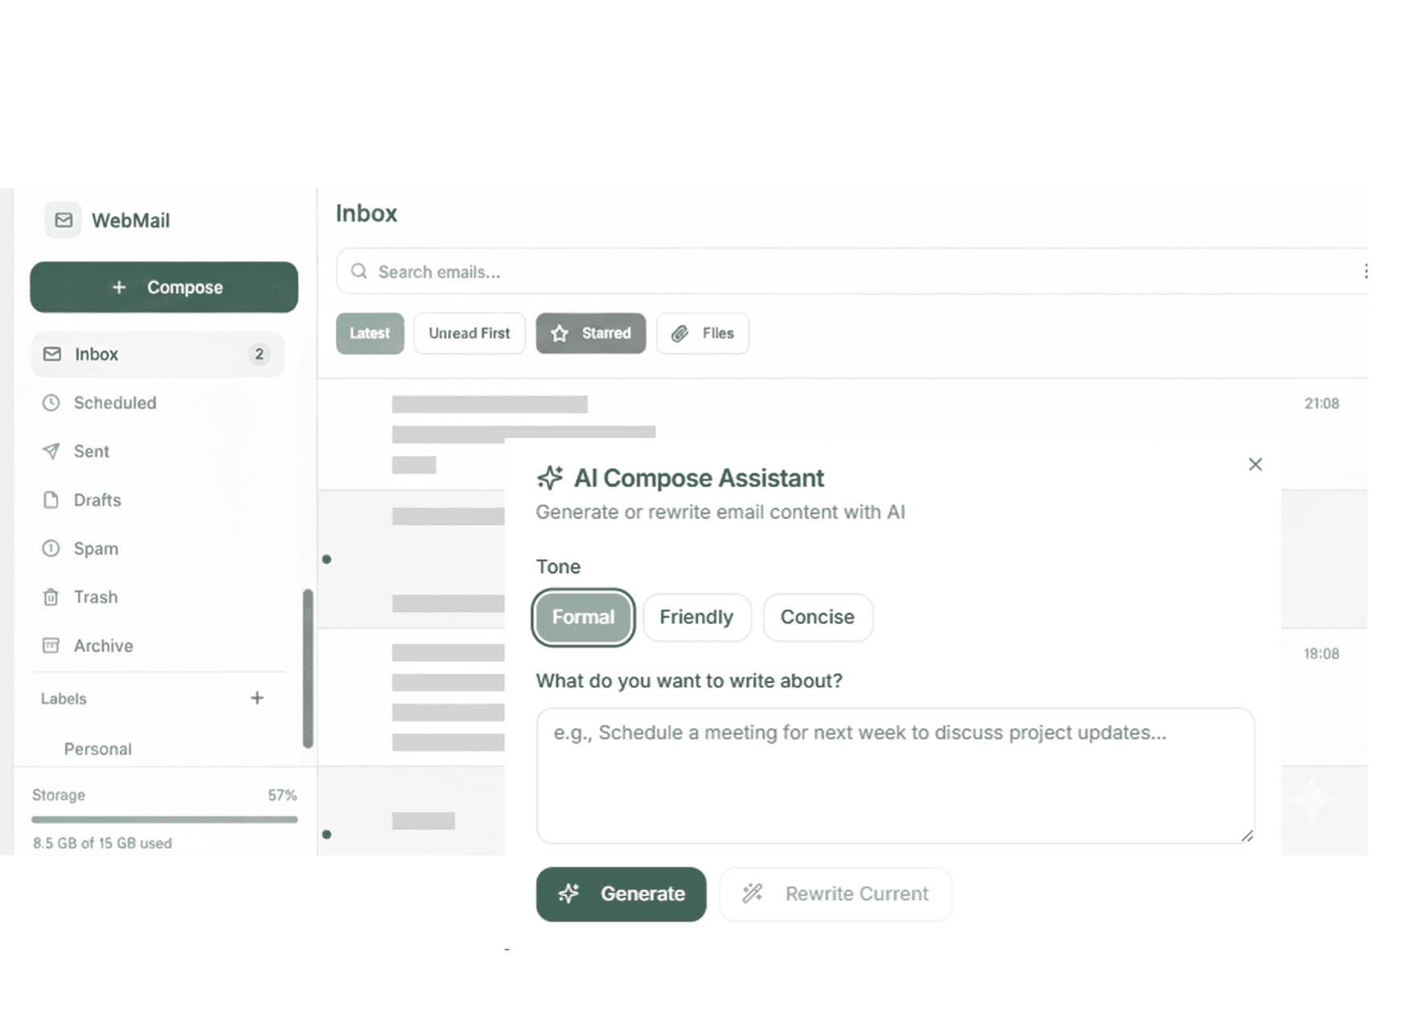Click the WebMail envelope logo icon
Image resolution: width=1407 pixels, height=1018 pixels.
[x=63, y=220]
